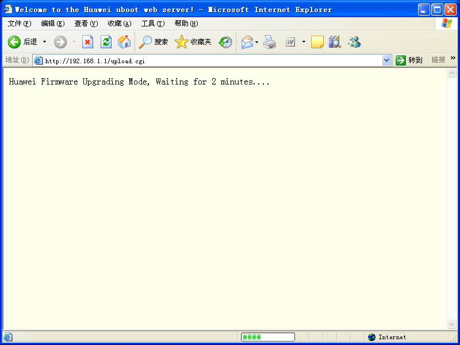Open the 收藏夹 favorites pane
Screen dimensions: 460x345
coord(193,42)
